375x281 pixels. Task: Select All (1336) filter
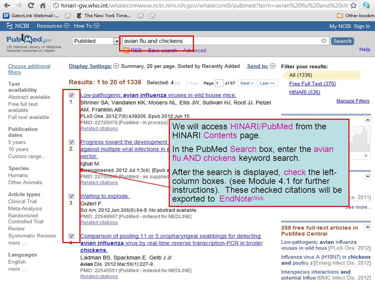(300, 75)
